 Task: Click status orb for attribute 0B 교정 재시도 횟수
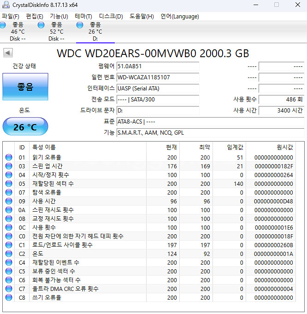(x=9, y=219)
